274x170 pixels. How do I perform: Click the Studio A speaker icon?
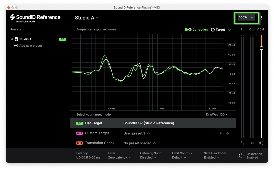click(x=16, y=39)
